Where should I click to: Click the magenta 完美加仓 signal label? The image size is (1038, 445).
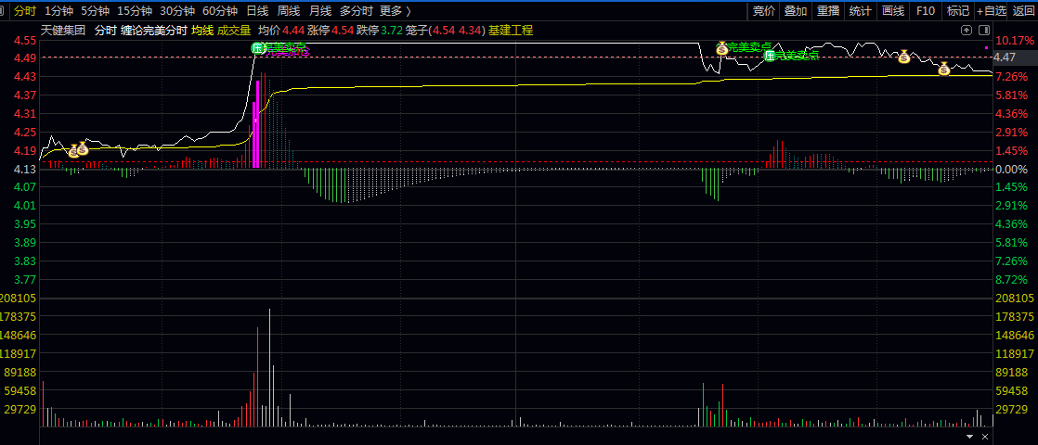[287, 49]
